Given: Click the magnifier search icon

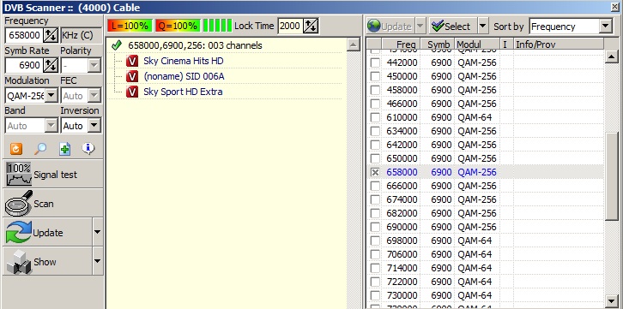Looking at the screenshot, I should coord(40,149).
